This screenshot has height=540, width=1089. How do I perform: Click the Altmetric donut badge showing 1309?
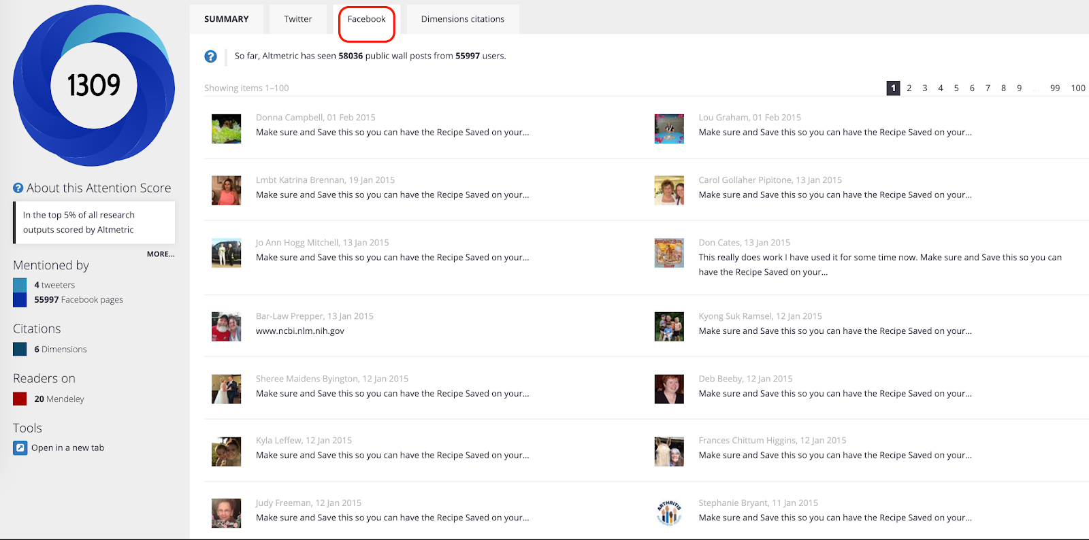click(x=94, y=86)
